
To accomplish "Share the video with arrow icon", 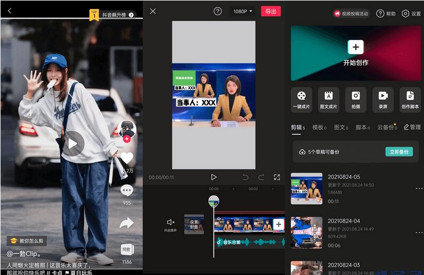I will click(x=127, y=223).
